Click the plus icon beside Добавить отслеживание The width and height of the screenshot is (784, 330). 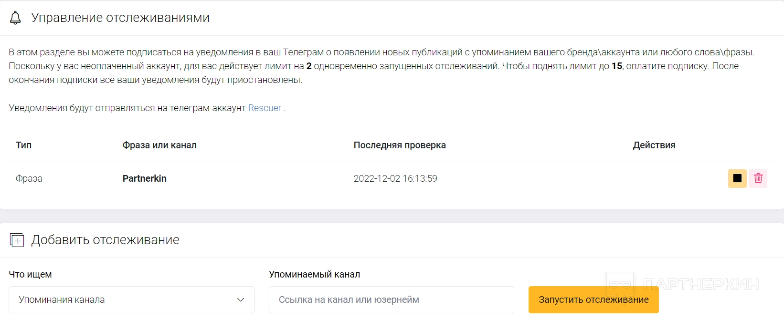point(17,240)
